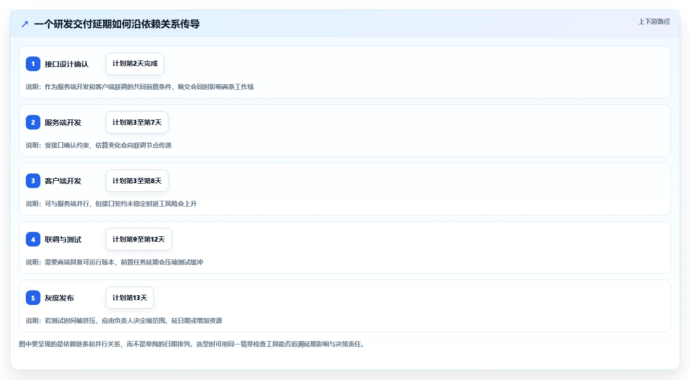Click the description starting 若测试时间被挤压
Screen dimensions: 690x380
coord(124,321)
